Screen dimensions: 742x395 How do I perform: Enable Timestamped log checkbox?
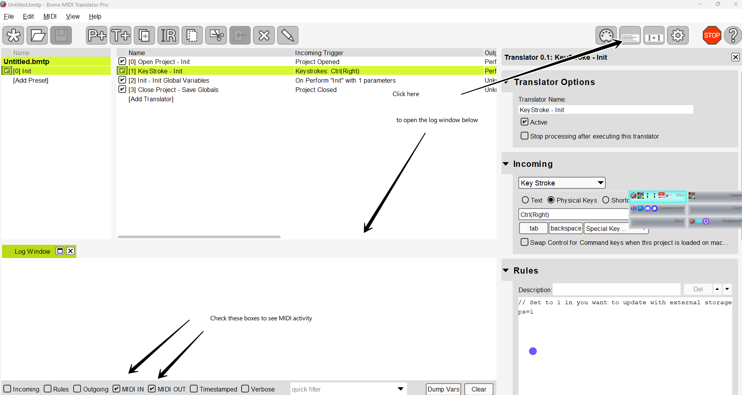click(194, 389)
